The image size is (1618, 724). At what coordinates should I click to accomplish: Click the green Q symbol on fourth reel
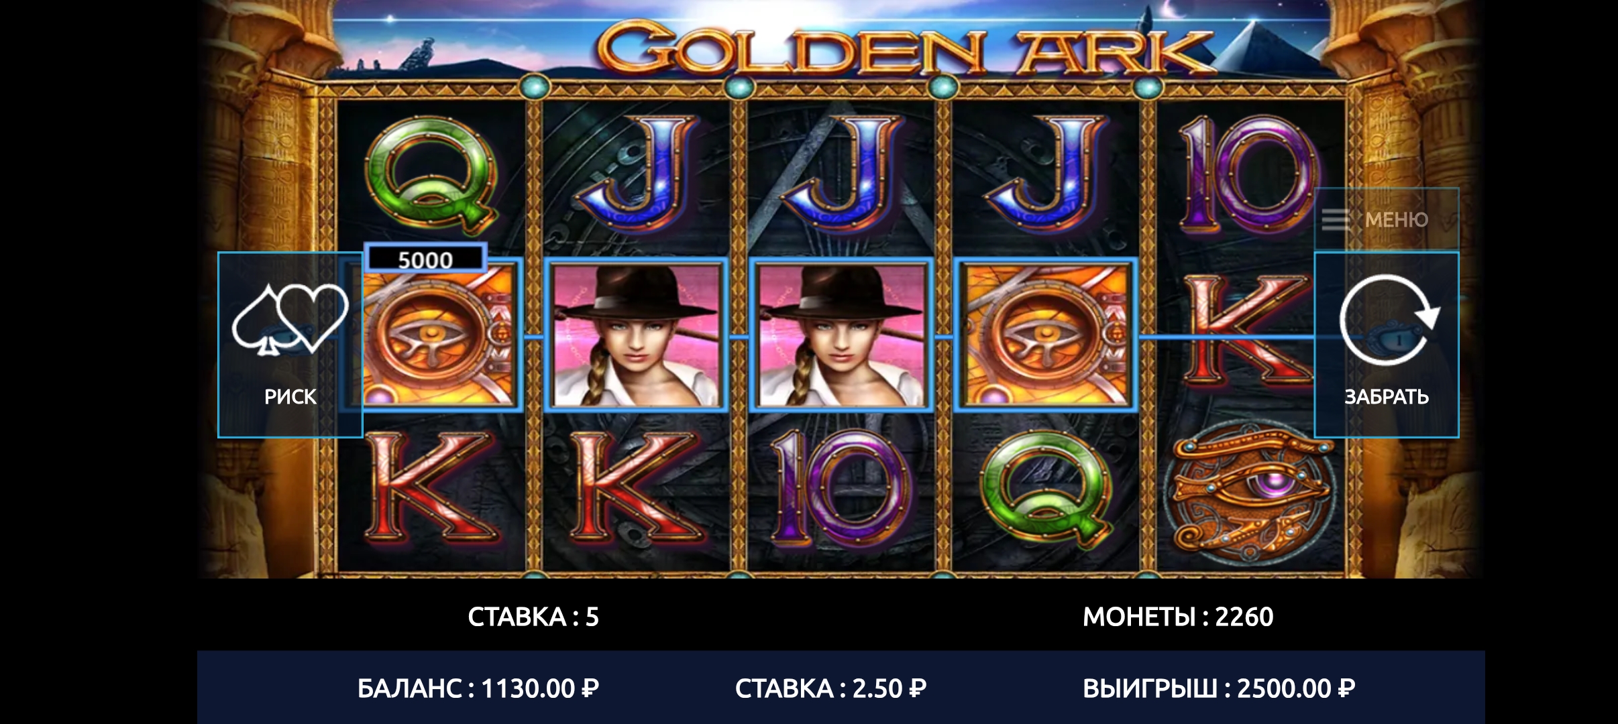point(1046,489)
